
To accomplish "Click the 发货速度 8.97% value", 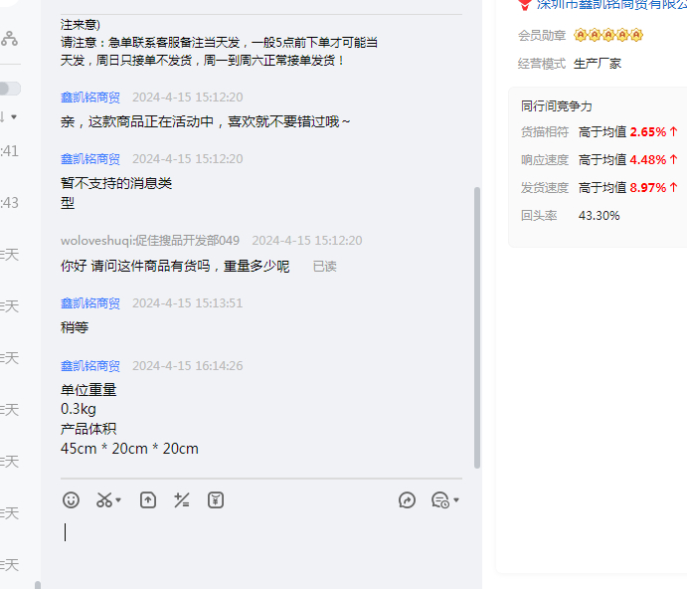I will [648, 188].
